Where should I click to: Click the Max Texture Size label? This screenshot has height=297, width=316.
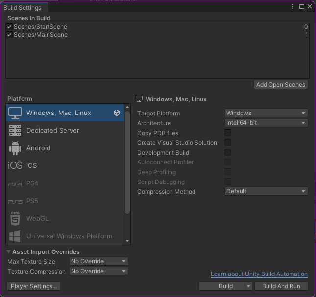31,262
